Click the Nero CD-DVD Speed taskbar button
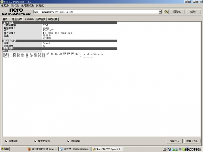Viewport: 203px width, 152px height. [x=107, y=149]
